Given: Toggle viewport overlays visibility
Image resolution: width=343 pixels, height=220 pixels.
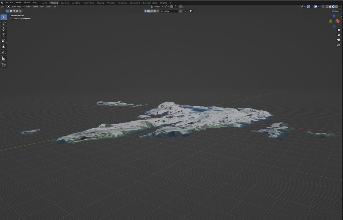Looking at the screenshot, I should (316, 7).
